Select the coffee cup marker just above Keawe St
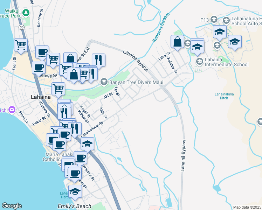The height and width of the screenshot is (210, 262). (x=39, y=67)
